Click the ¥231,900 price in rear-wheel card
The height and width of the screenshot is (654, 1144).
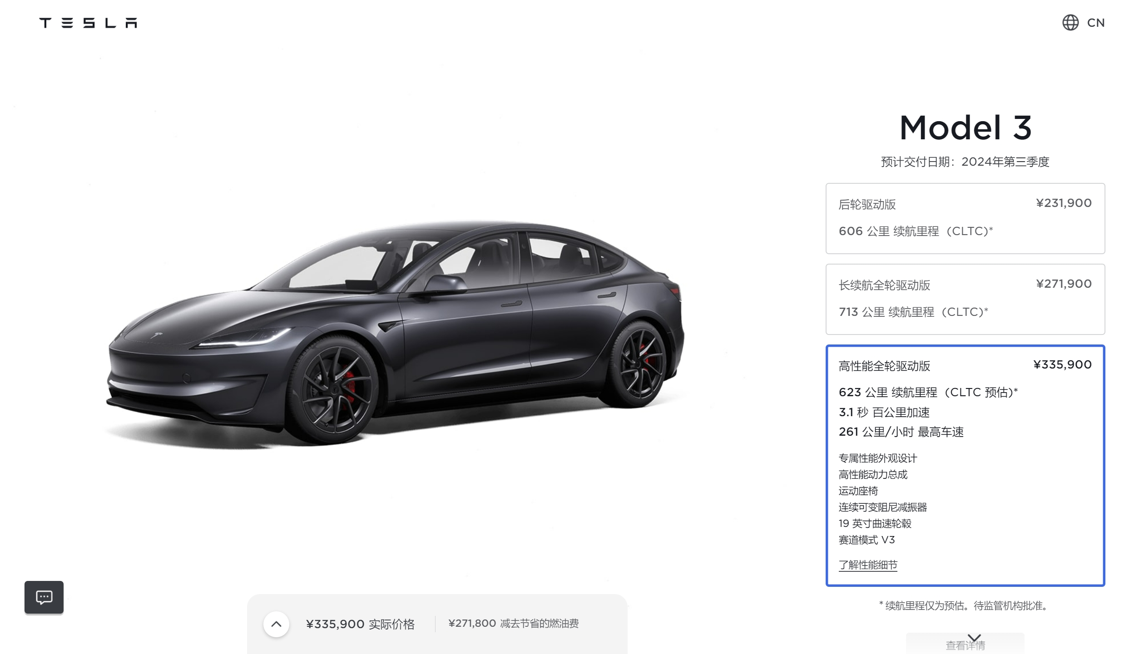[x=1064, y=203]
